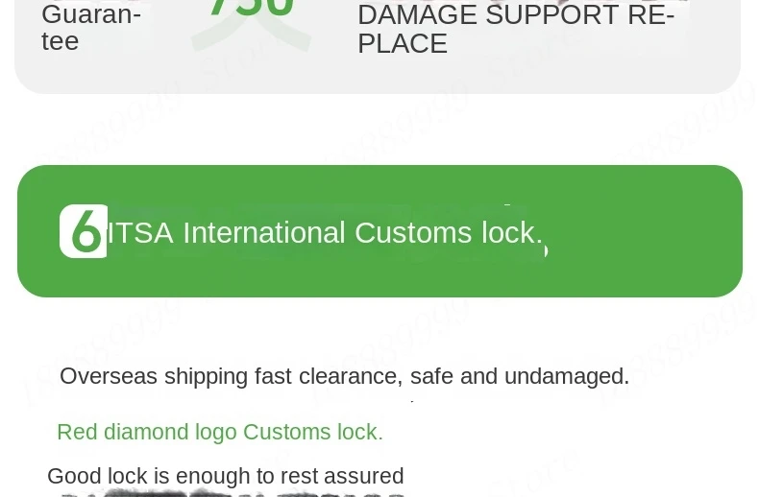Viewport: 759px width, 497px height.
Task: Click the word PLACE in the gray card
Action: coord(403,43)
